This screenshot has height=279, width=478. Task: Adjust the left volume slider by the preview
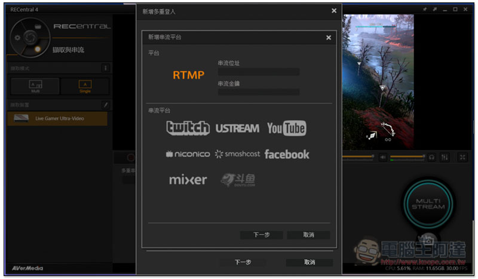358,157
